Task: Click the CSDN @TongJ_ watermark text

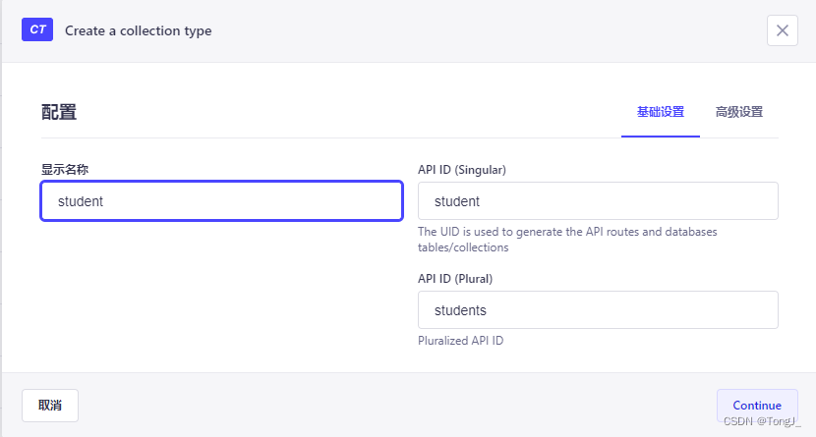Action: point(762,420)
